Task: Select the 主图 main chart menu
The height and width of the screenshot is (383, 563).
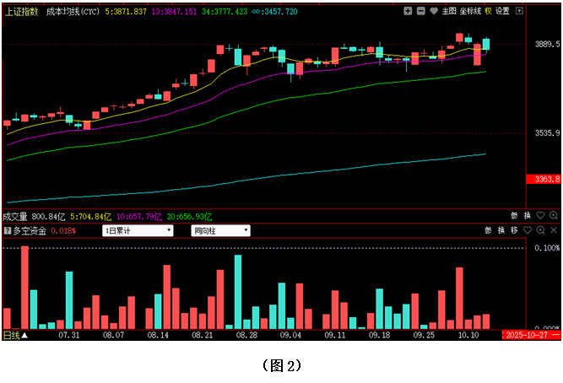Action: point(448,11)
